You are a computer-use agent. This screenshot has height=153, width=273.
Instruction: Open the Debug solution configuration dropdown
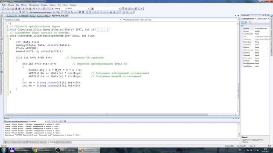66,8
